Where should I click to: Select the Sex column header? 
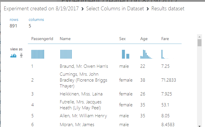coord(122,39)
